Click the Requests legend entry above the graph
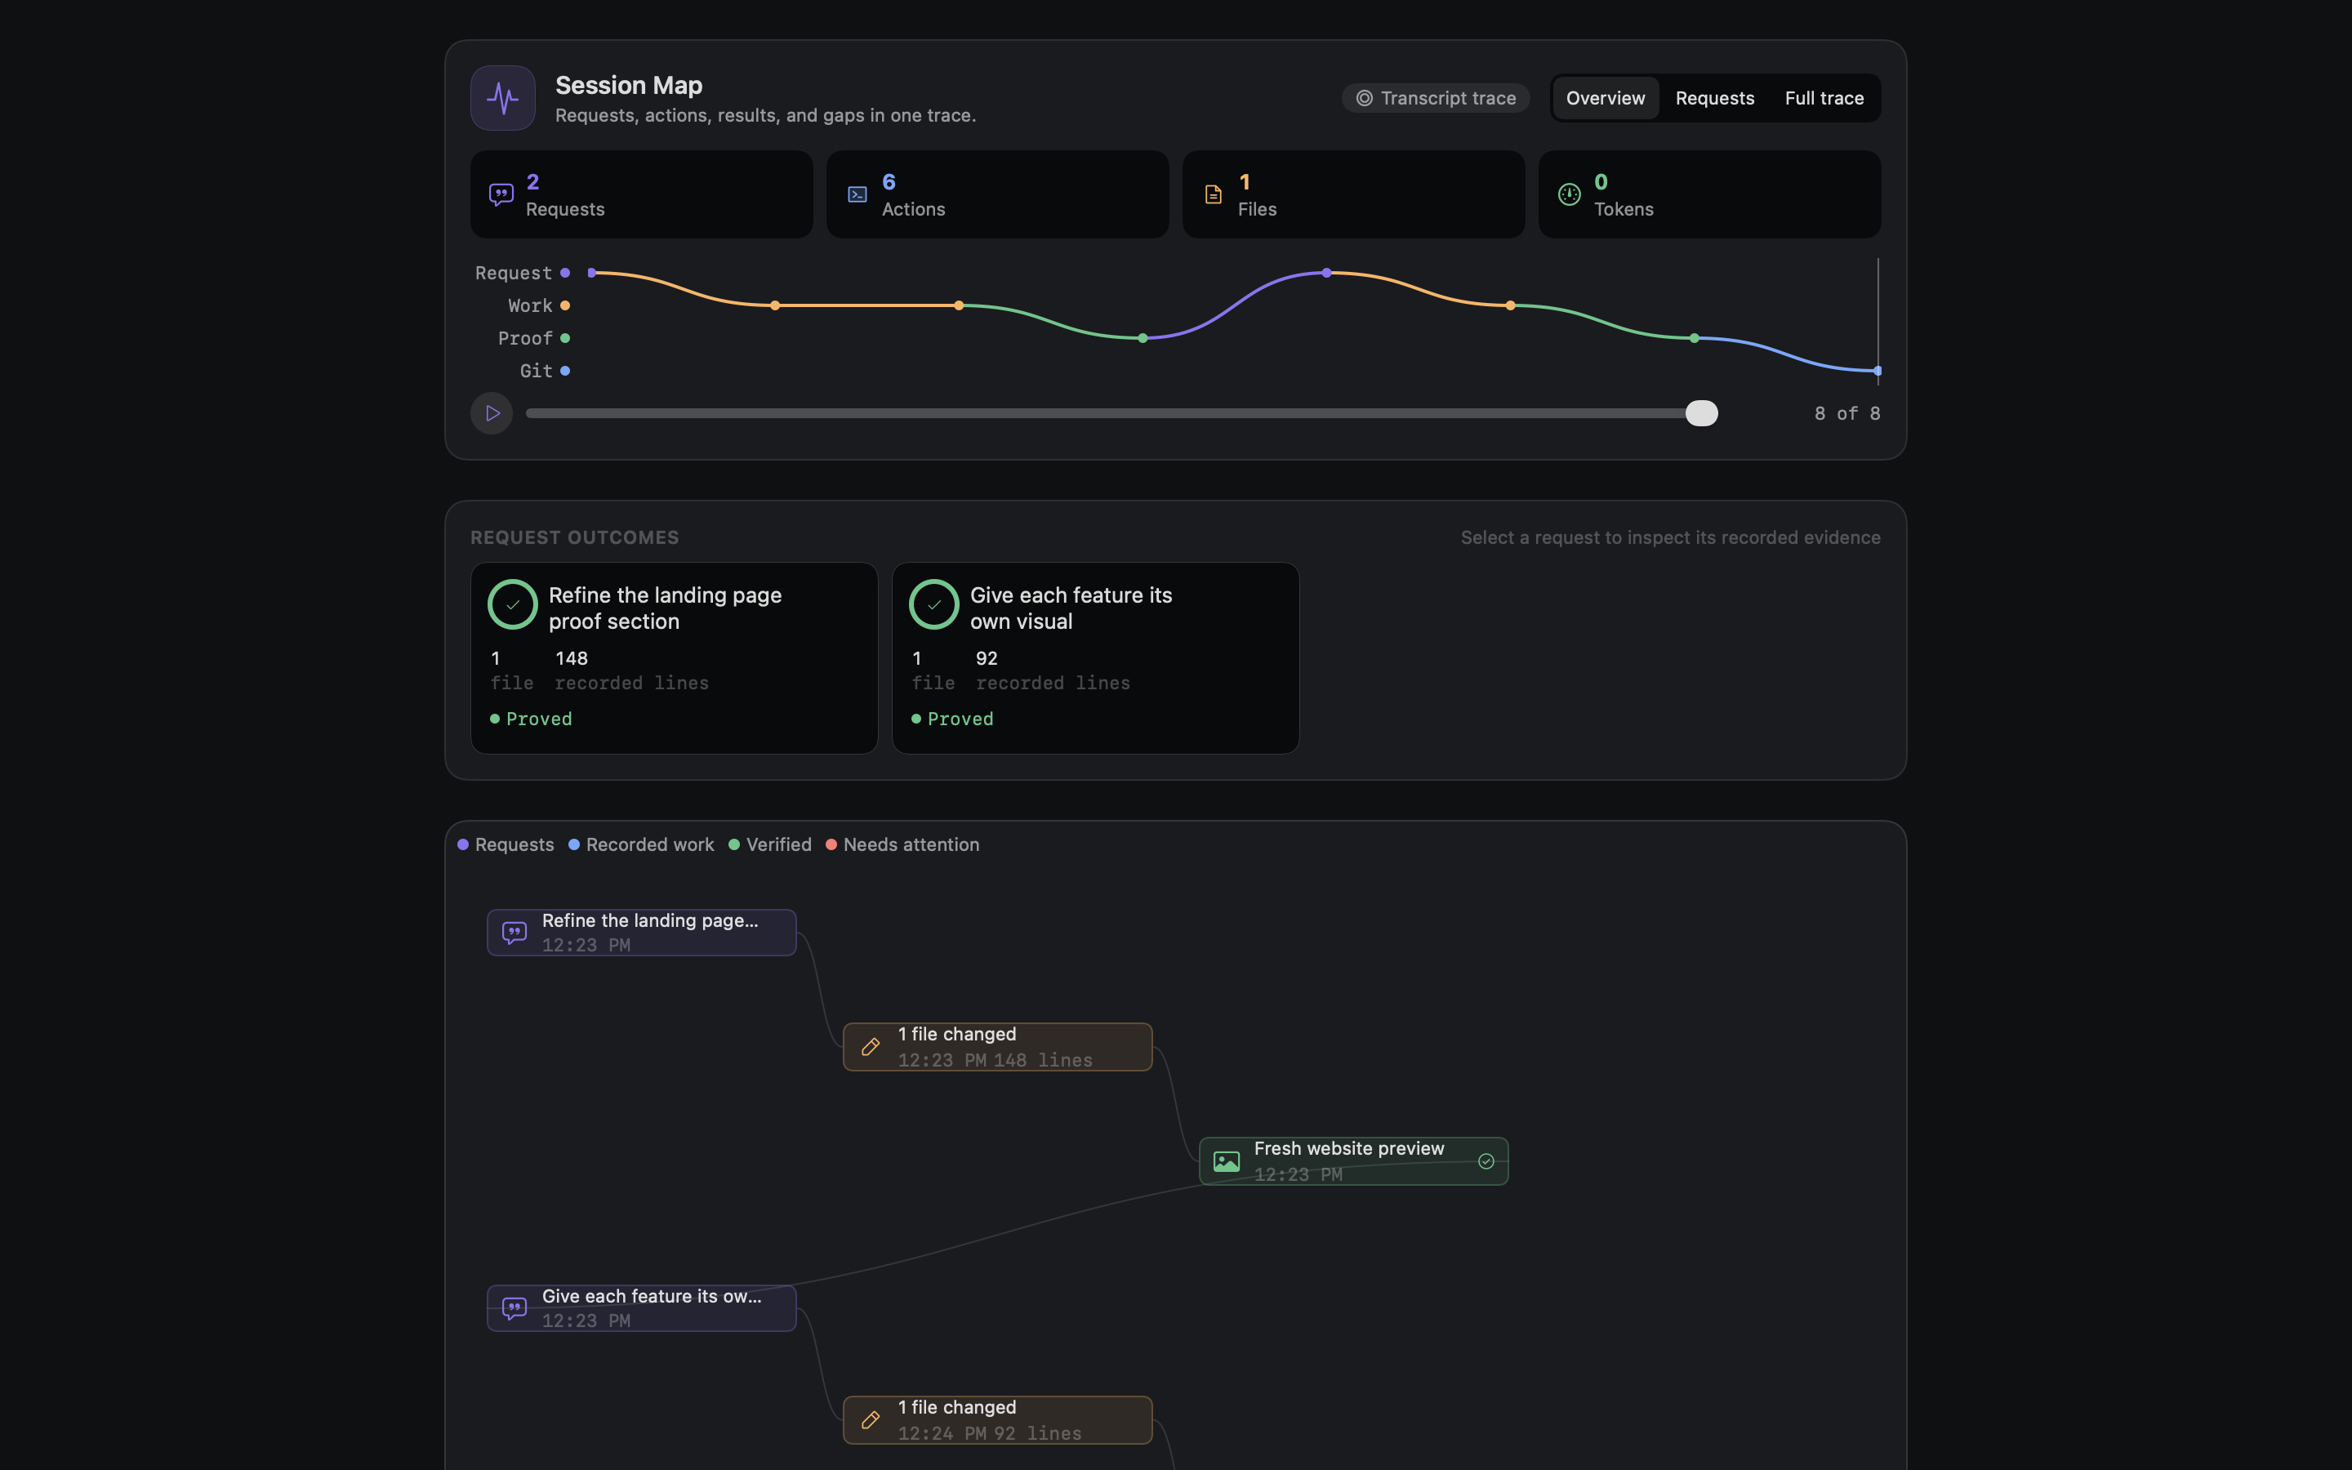Image resolution: width=2352 pixels, height=1470 pixels. click(506, 845)
